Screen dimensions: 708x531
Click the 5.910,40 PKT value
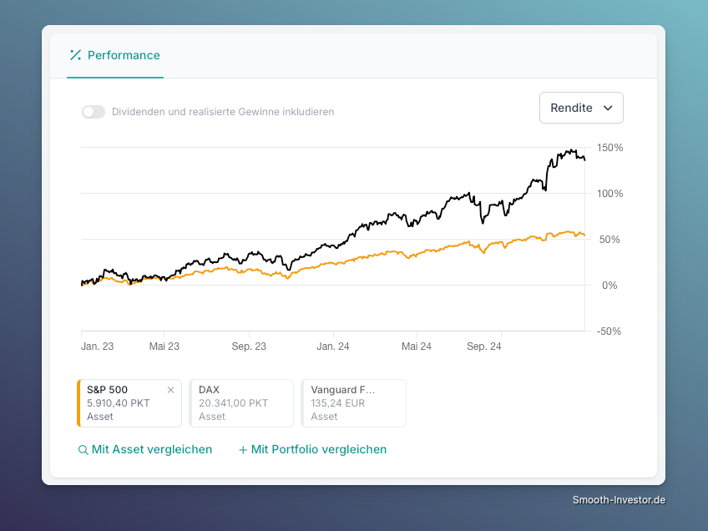119,403
